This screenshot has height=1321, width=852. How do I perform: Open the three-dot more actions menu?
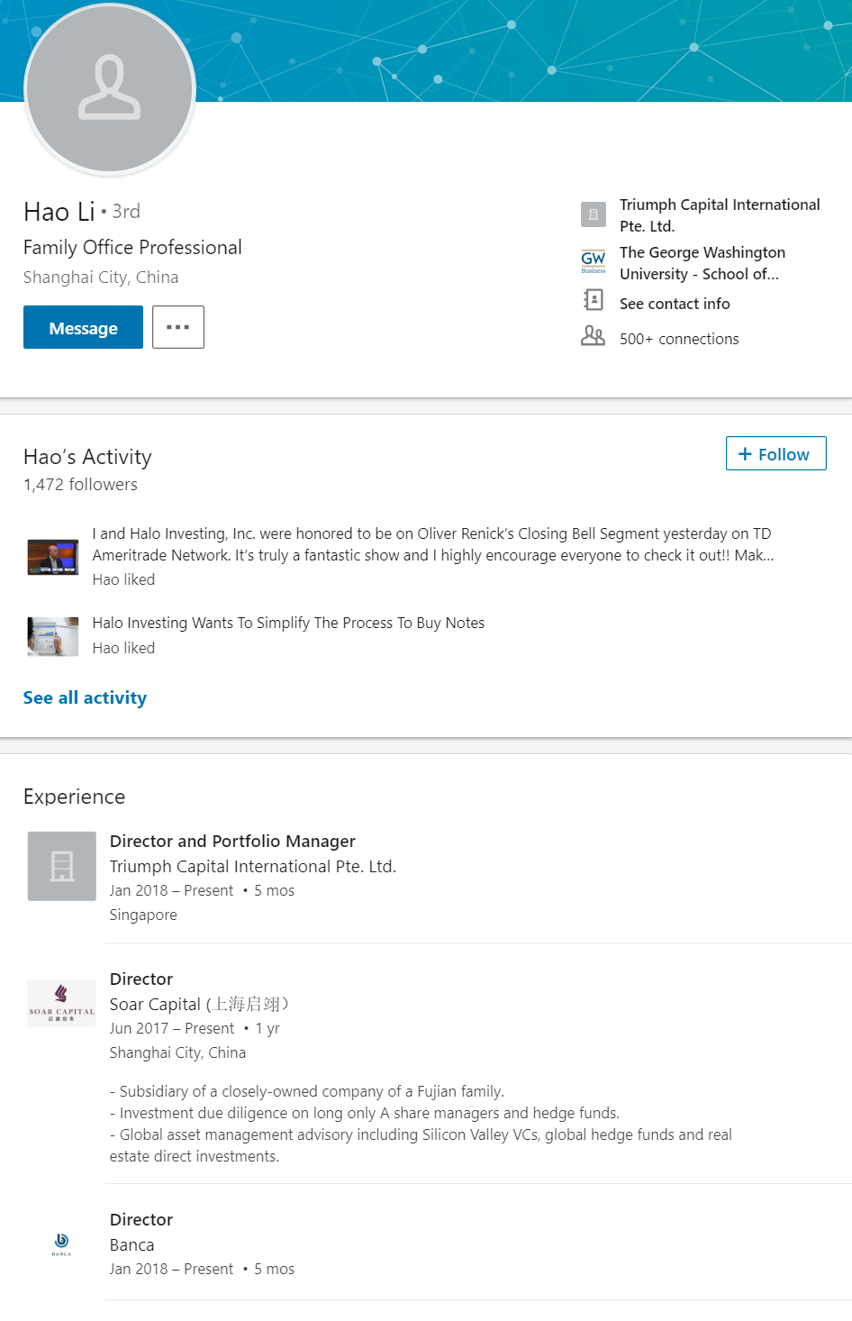(177, 326)
